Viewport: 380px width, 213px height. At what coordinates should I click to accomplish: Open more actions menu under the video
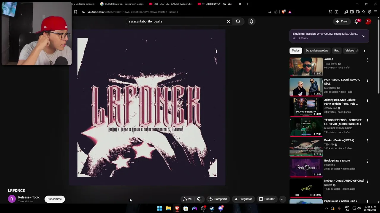pyautogui.click(x=283, y=199)
